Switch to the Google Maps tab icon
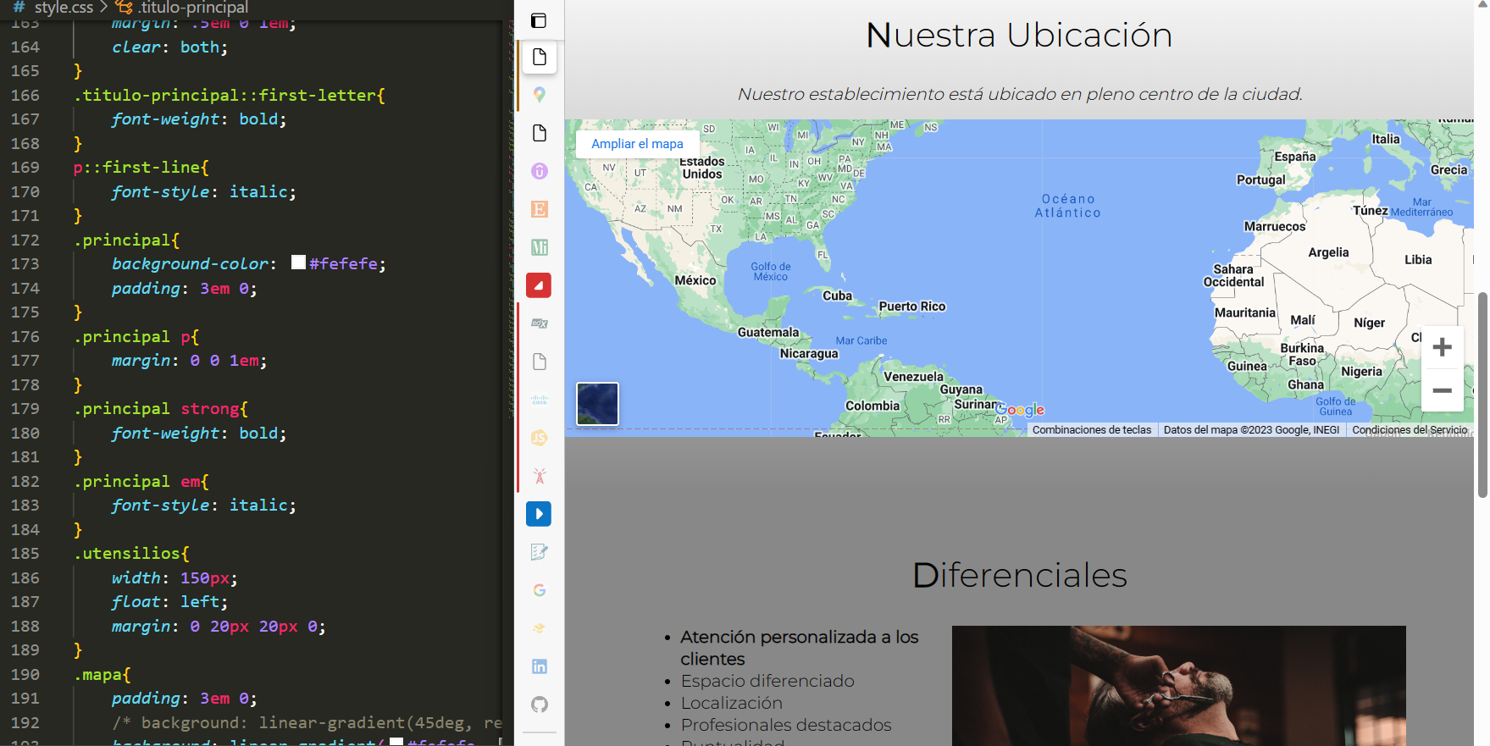The image size is (1490, 746). click(x=539, y=95)
